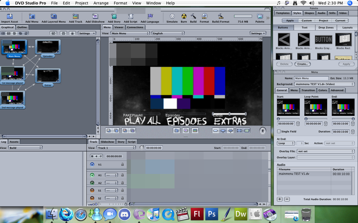Open the Arrange menu
The image size is (358, 223).
pyautogui.click(x=101, y=3)
